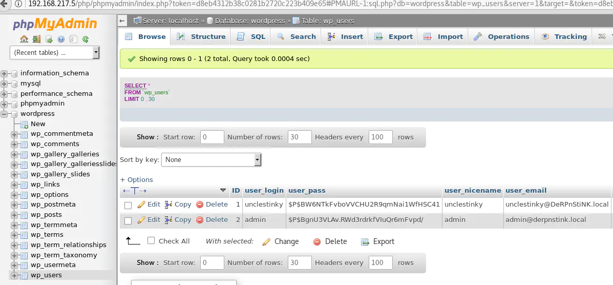Click the Log out door icon
Viewport: 613px width, 285px height.
[x=36, y=39]
